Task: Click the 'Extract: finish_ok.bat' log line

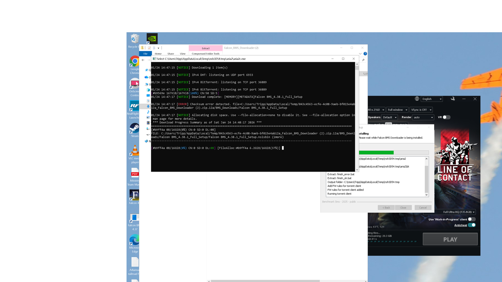Action: [339, 178]
